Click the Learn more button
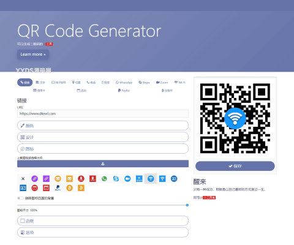Viewport: 294px width, 245px height. [33, 55]
